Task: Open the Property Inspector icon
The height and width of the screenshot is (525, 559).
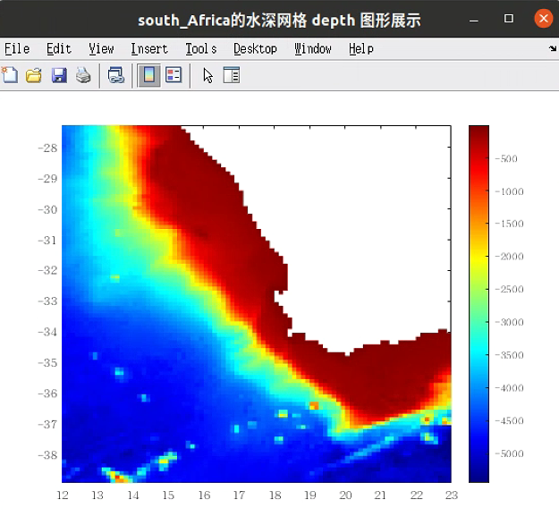Action: [232, 75]
